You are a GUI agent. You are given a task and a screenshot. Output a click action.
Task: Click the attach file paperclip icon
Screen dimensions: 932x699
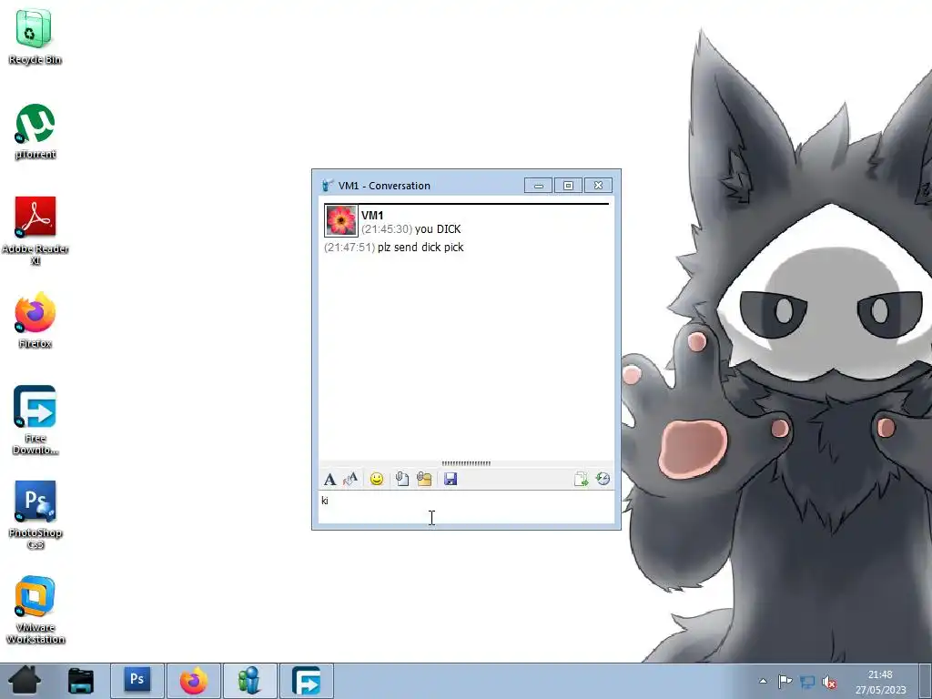click(401, 479)
